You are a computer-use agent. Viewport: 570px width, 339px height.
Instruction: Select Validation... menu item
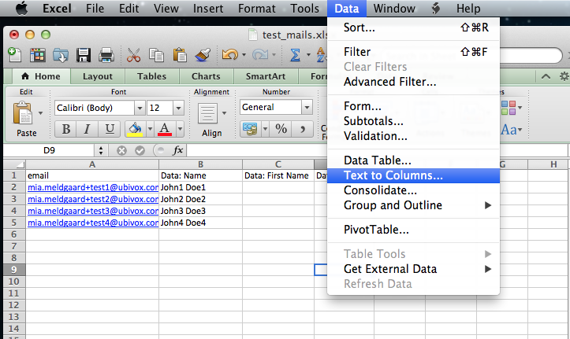point(413,136)
